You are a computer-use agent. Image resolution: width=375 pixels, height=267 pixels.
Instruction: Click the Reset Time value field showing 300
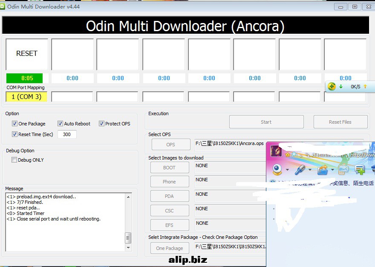pos(67,134)
